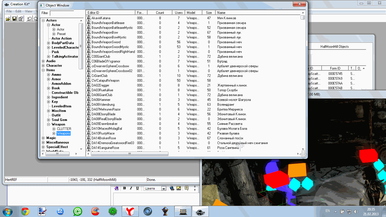Open the Цвета colors dropdown
386x217 pixels.
(x=155, y=188)
